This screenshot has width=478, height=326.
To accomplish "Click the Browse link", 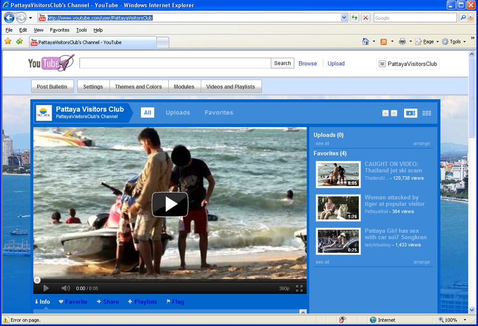I will click(x=308, y=63).
